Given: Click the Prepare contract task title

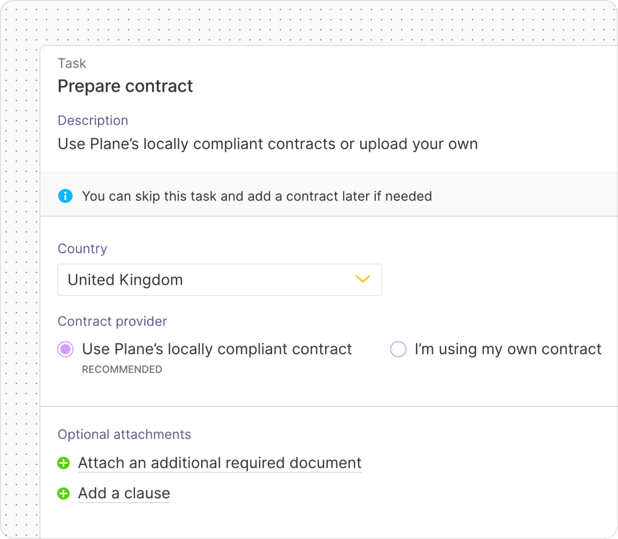Looking at the screenshot, I should 125,86.
